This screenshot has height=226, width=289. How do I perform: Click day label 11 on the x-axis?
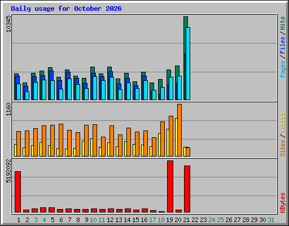[x=102, y=220]
